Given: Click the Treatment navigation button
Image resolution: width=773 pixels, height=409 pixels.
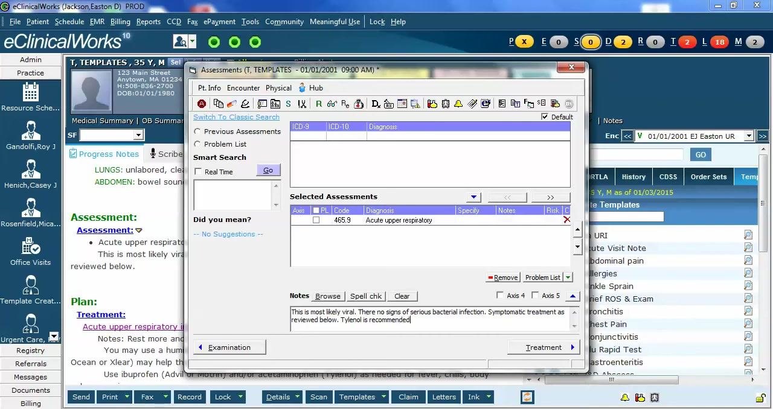Looking at the screenshot, I should pyautogui.click(x=544, y=347).
